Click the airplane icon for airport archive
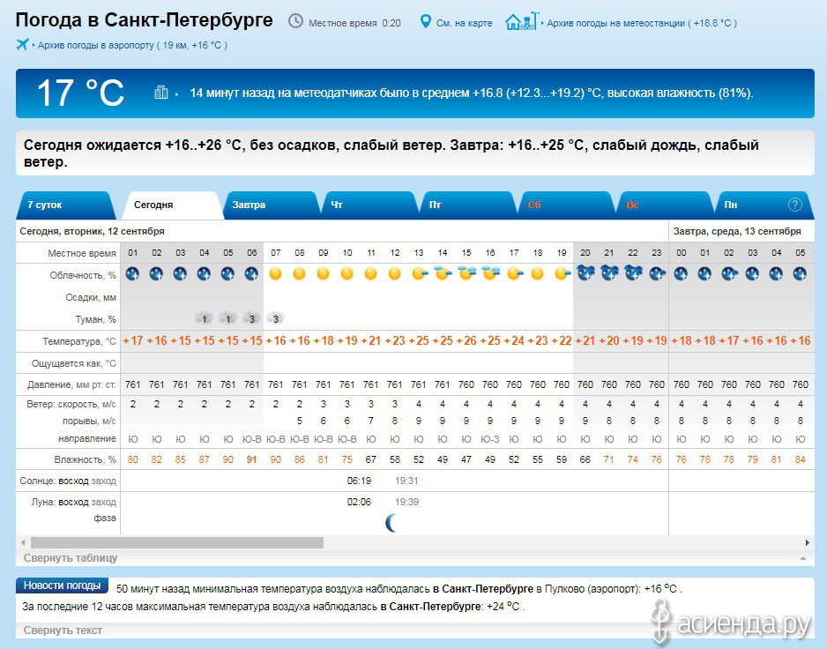Image resolution: width=827 pixels, height=649 pixels. [22, 44]
